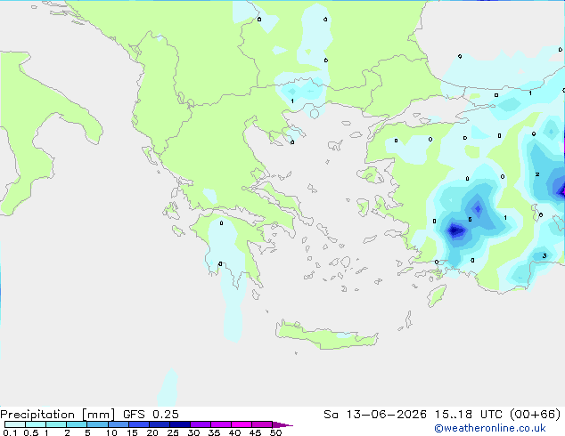The image size is (565, 436).
Task: Pick the 10–15 mm blue legend swatch
Action: pyautogui.click(x=118, y=424)
